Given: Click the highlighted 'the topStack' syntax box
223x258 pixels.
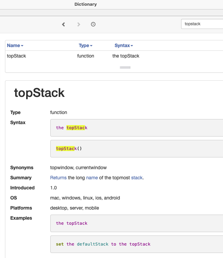Looking at the screenshot, I should (x=71, y=128).
